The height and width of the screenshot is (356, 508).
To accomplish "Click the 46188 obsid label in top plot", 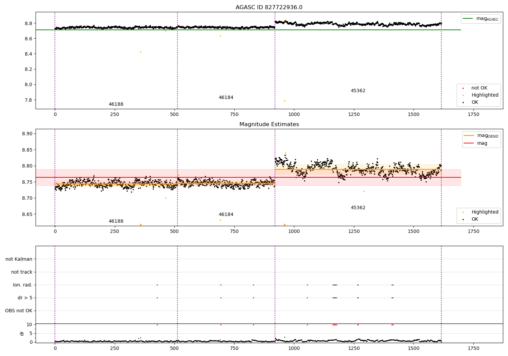I will pos(116,104).
